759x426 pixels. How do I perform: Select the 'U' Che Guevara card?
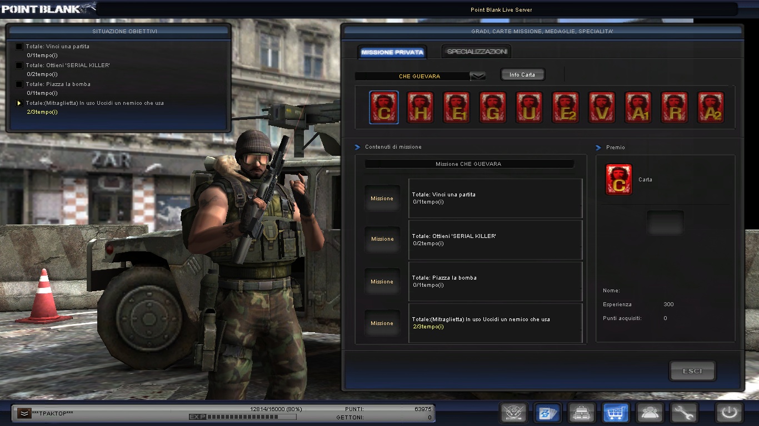[529, 107]
